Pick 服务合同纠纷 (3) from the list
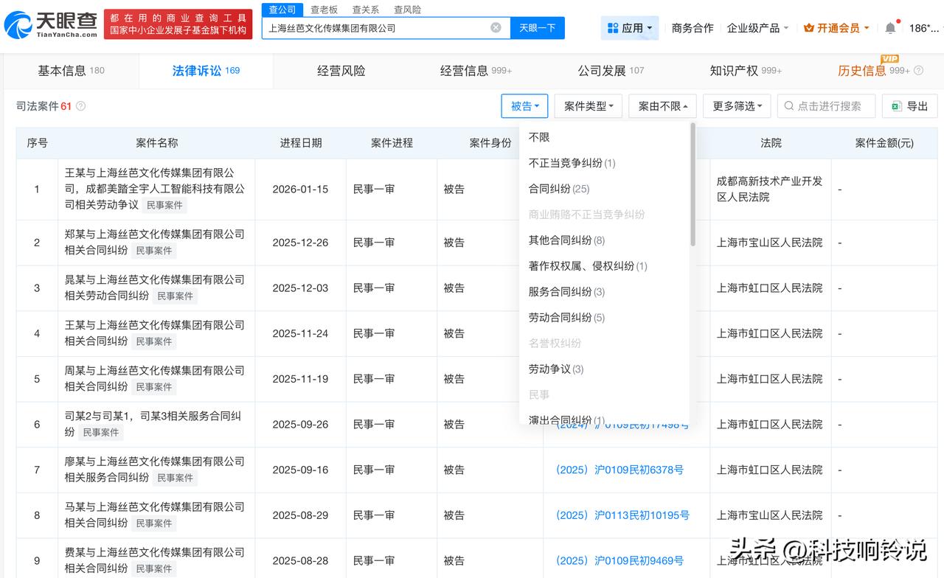Viewport: 944px width, 578px height. [x=566, y=292]
